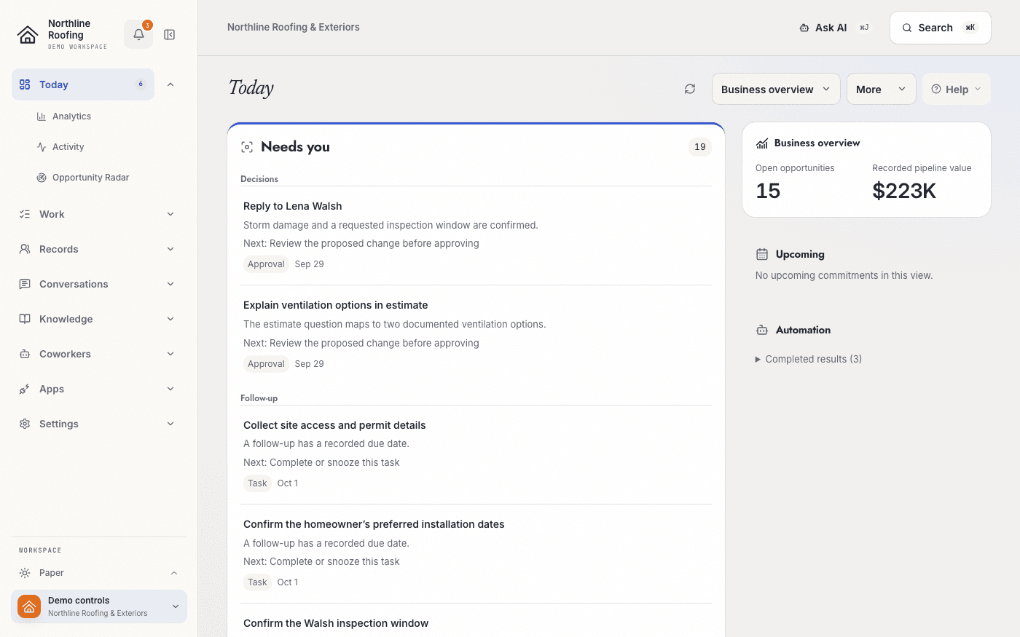1020x637 pixels.
Task: Open the Help dropdown
Action: [x=956, y=89]
